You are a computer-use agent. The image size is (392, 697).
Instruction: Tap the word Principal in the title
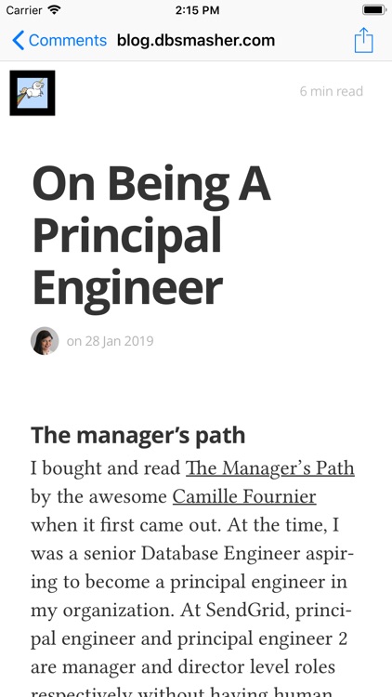(127, 236)
